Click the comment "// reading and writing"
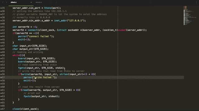The image size is (199, 111). tap(28, 52)
